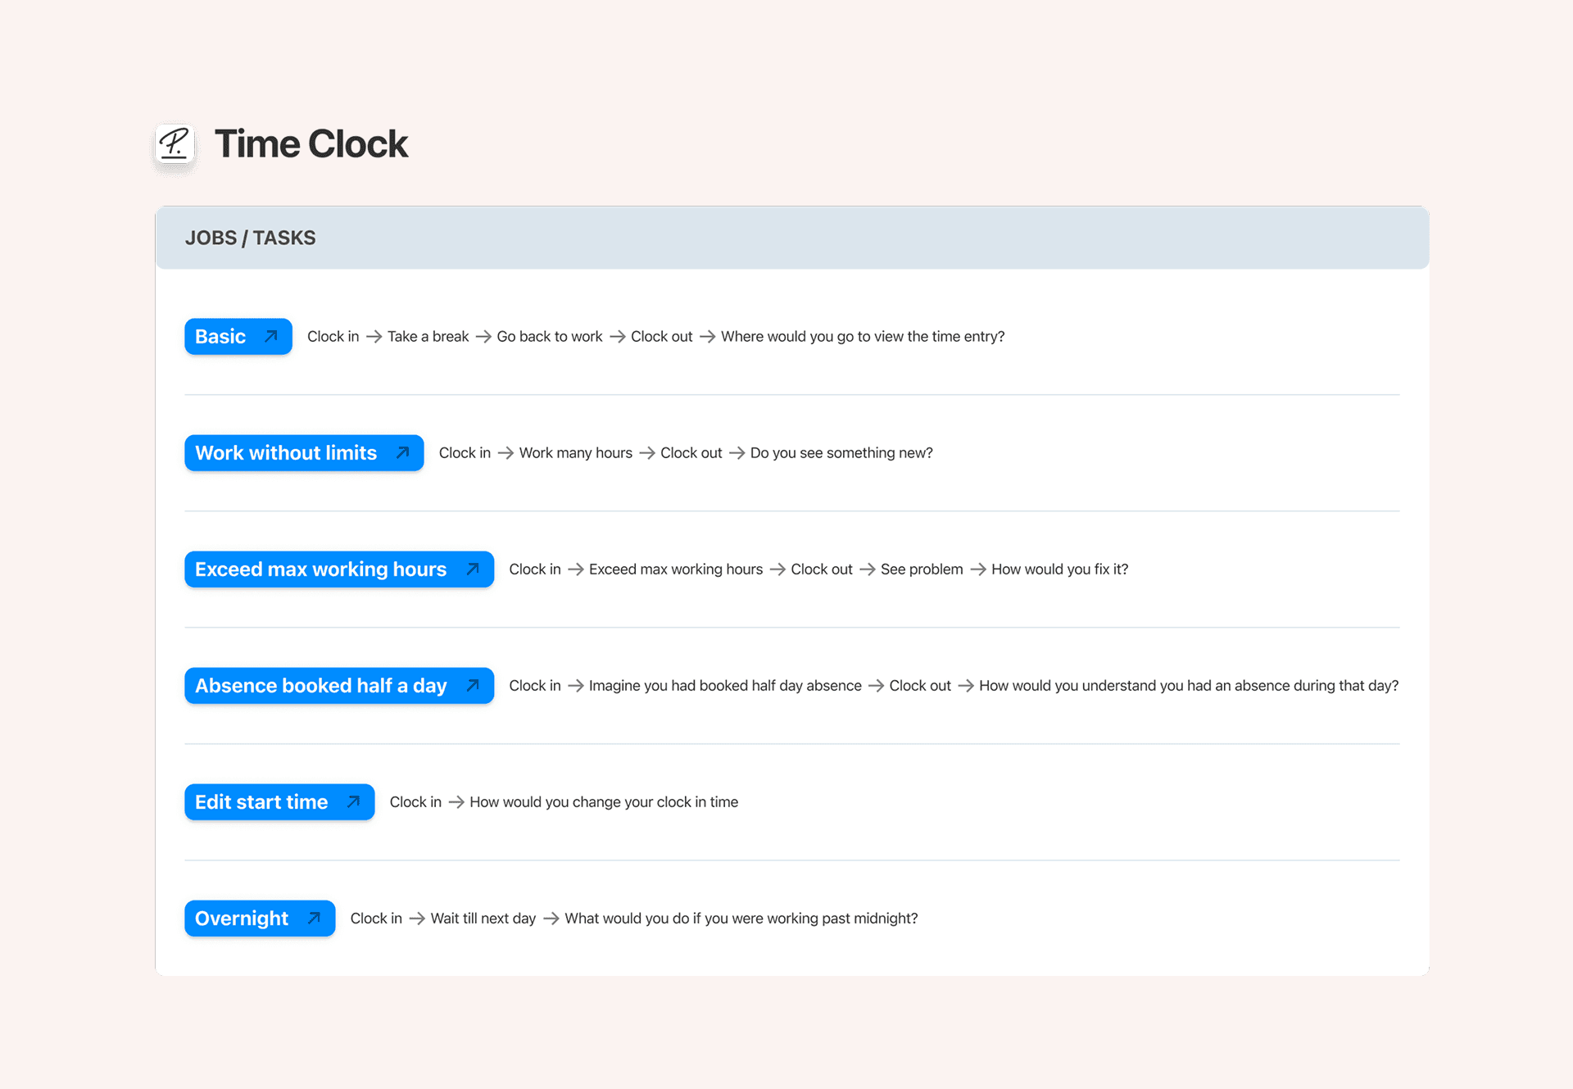Click the arrow icon on Overnight button
This screenshot has height=1089, width=1573.
[314, 919]
